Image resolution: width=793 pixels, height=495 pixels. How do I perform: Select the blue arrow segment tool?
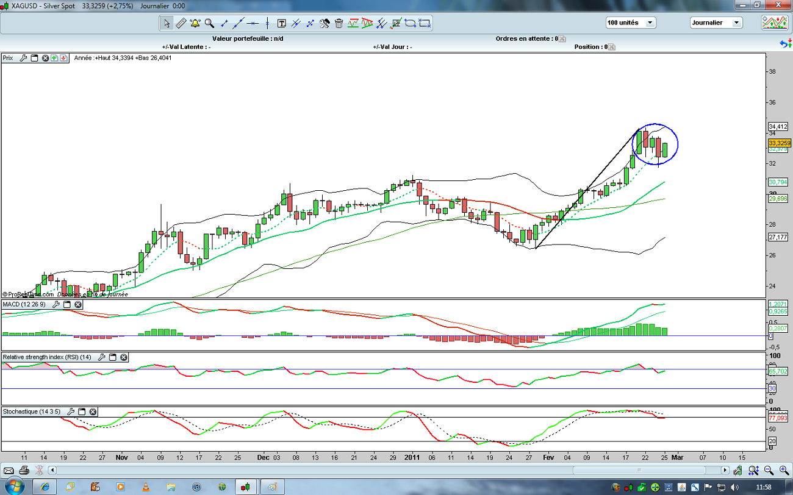[310, 23]
